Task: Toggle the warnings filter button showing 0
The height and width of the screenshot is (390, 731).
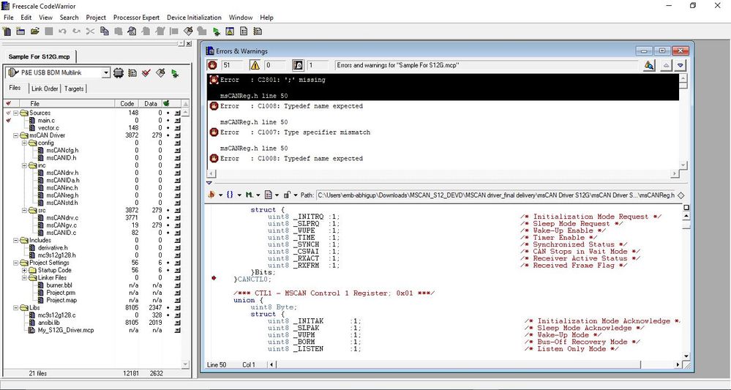Action: coord(256,65)
